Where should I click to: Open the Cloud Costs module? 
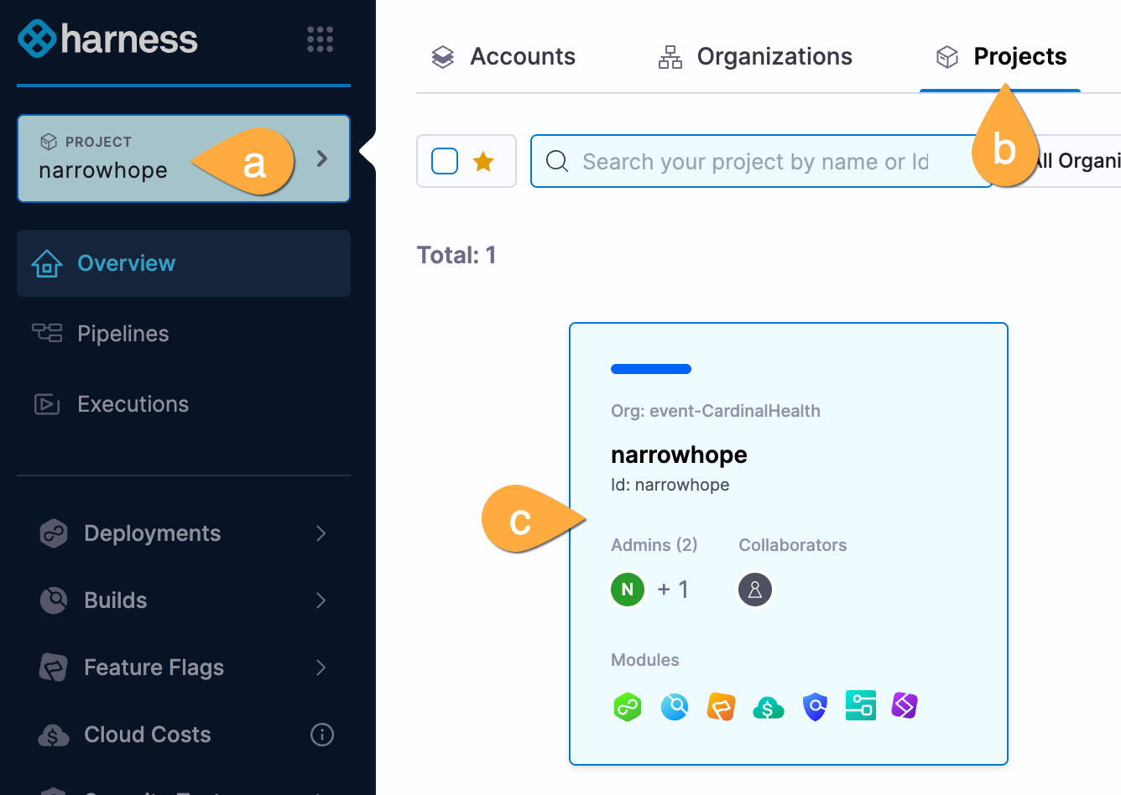pyautogui.click(x=184, y=735)
